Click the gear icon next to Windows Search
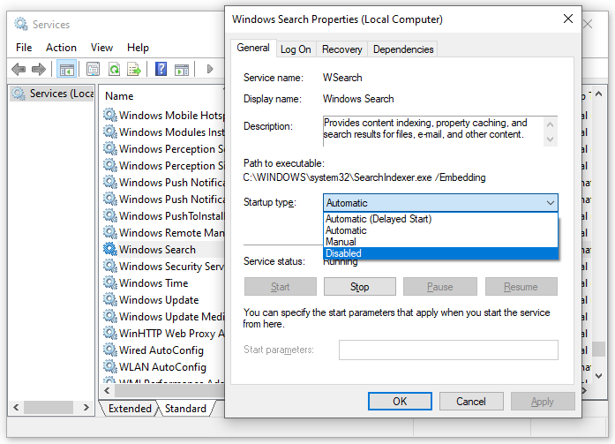The width and height of the screenshot is (615, 444). point(110,249)
